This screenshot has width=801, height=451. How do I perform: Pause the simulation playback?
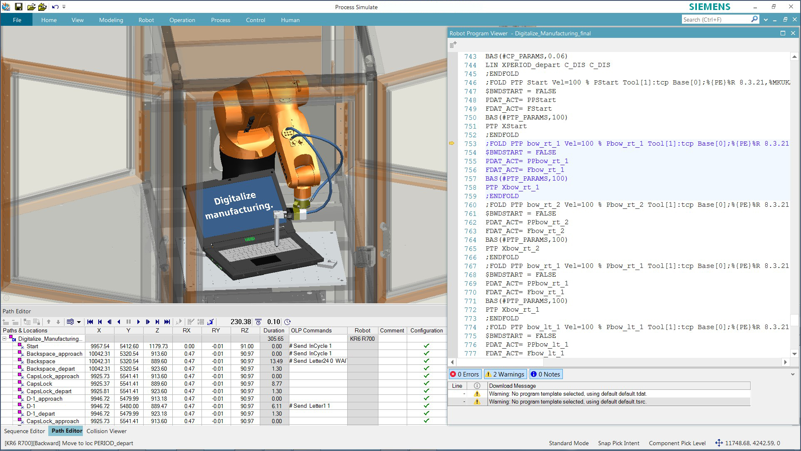pos(129,322)
